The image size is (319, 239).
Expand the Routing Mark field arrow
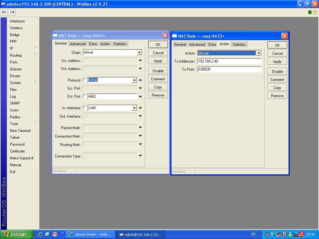(140, 144)
